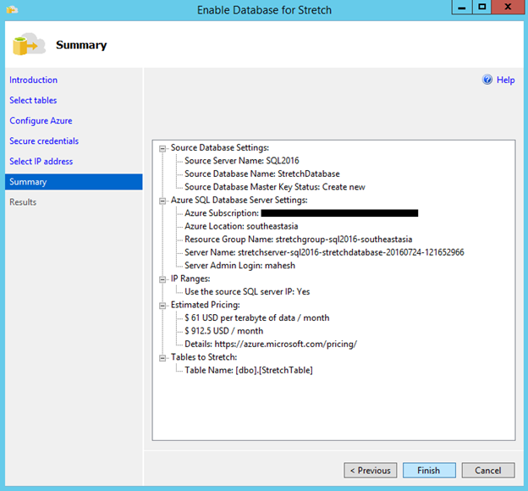528x491 pixels.
Task: Open the Secure credentials step
Action: pyautogui.click(x=44, y=141)
